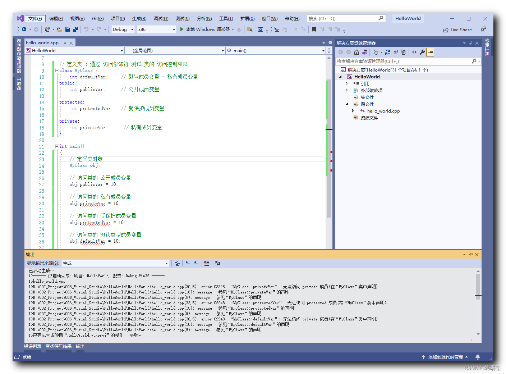Click the 搜索 (Ctrl+Q) search box

click(346, 18)
